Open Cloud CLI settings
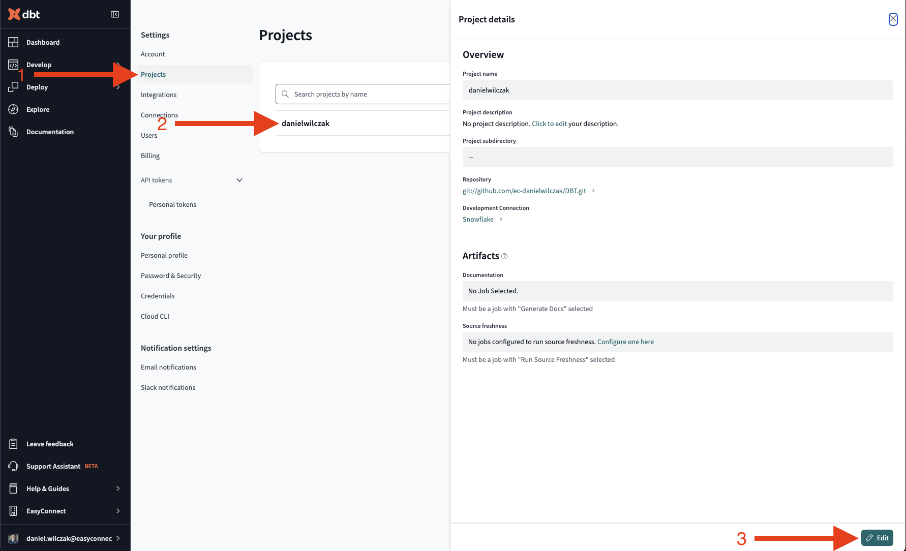The image size is (906, 551). [x=155, y=316]
